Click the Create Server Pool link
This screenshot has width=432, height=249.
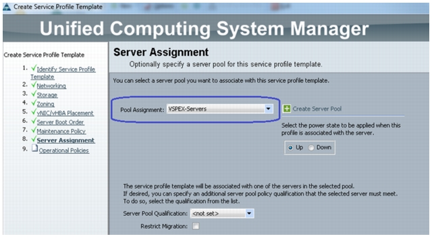coord(317,109)
